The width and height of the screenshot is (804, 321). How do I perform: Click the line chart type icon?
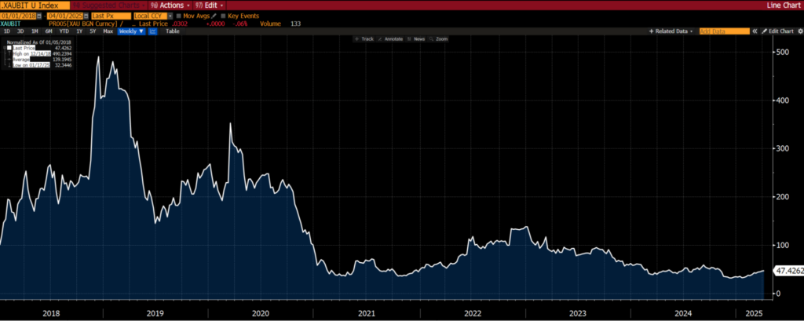pos(152,31)
